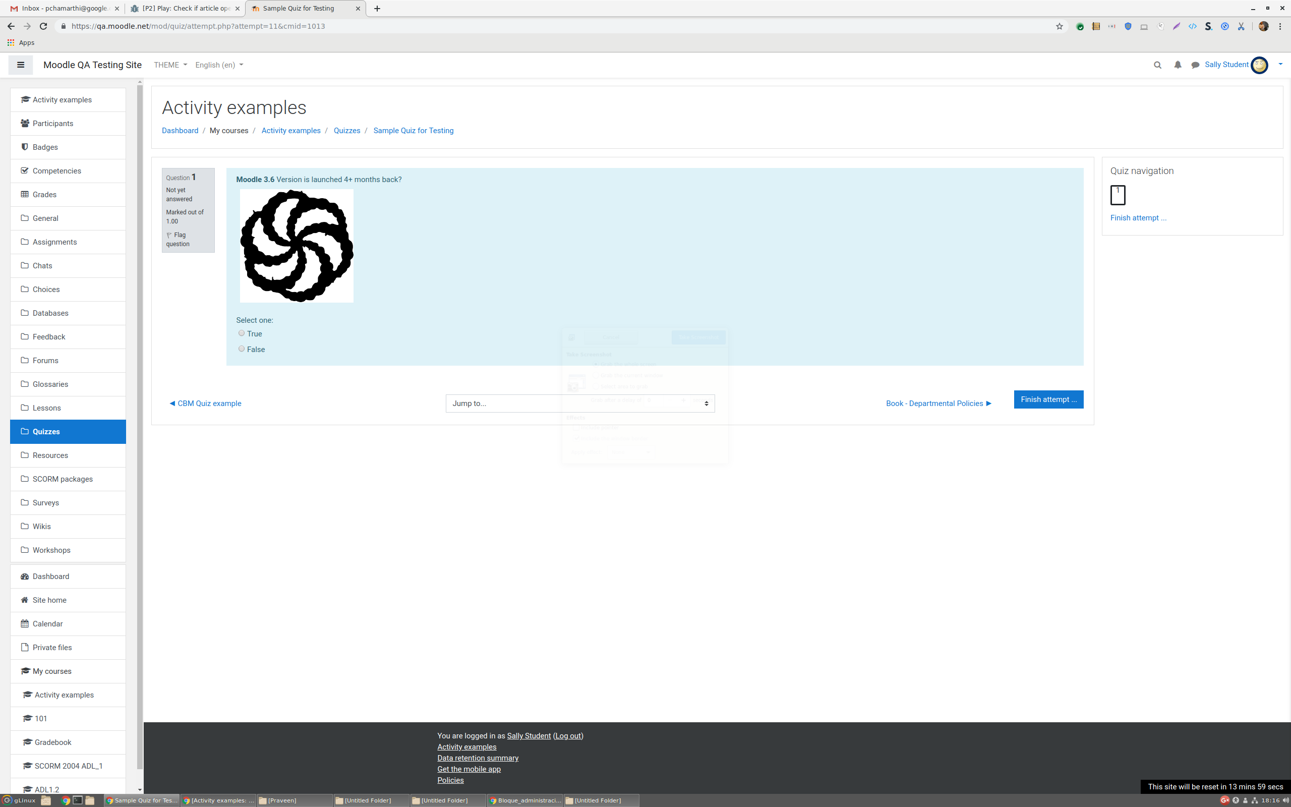Click the code brackets extension icon
Screen dimensions: 1291x807
click(x=1192, y=26)
